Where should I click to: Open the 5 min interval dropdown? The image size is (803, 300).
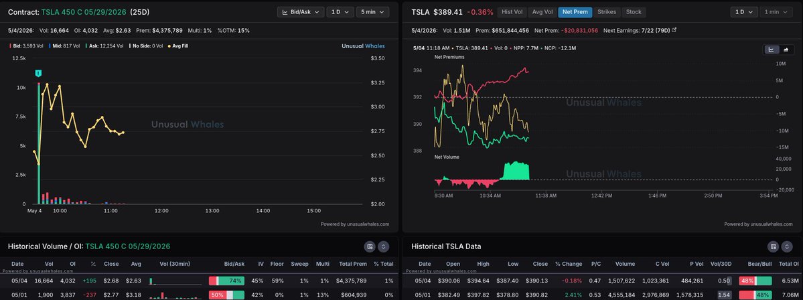[x=372, y=12]
